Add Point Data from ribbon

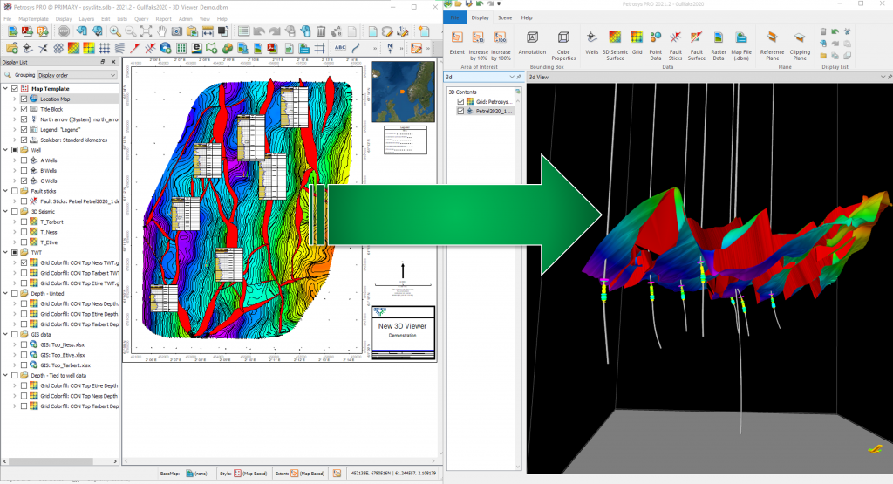(x=656, y=45)
